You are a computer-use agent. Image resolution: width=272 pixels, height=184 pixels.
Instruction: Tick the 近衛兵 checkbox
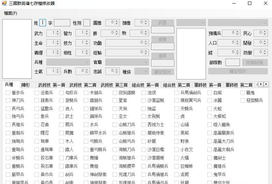[x=36, y=93]
